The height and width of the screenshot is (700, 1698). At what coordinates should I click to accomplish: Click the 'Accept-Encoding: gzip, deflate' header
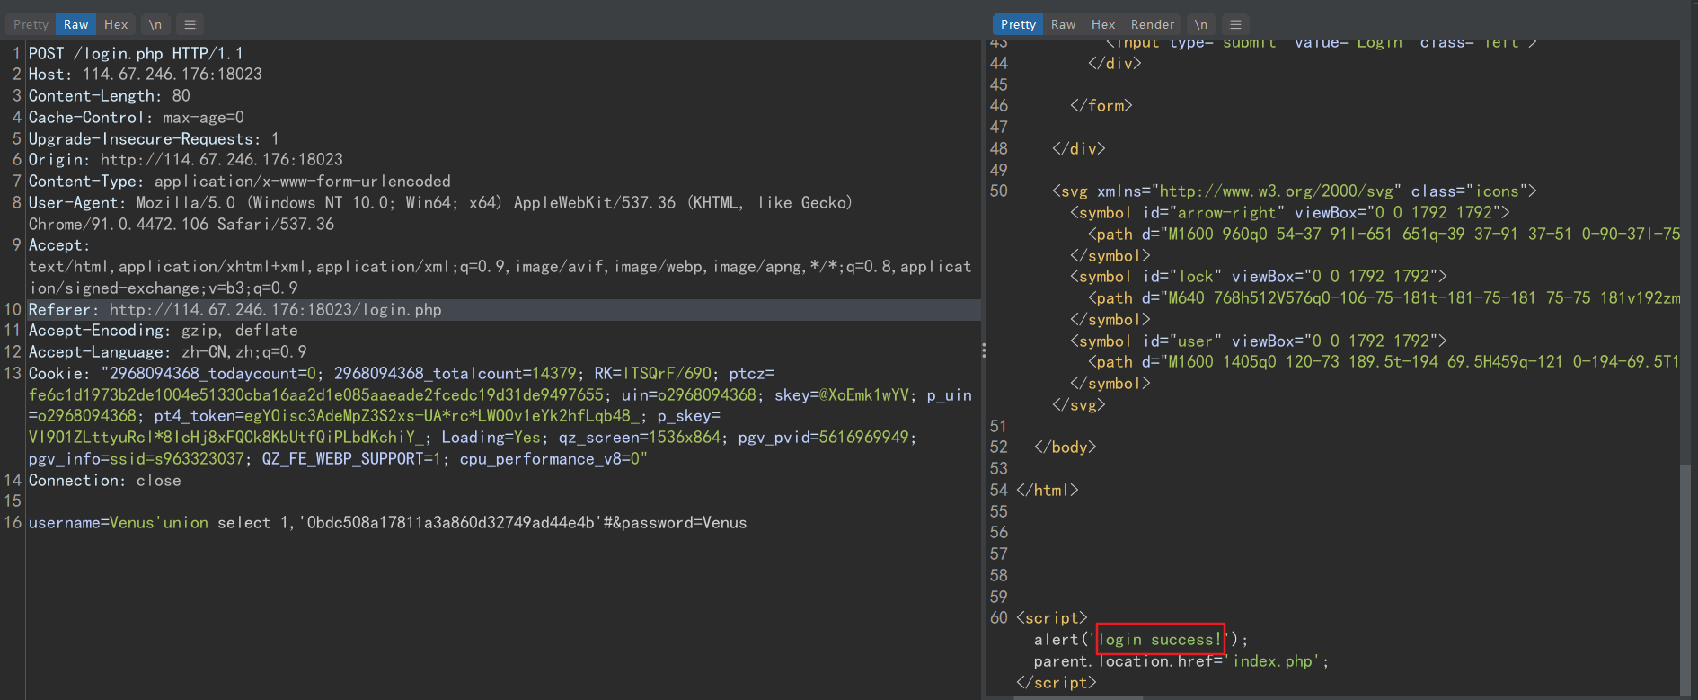[x=164, y=331]
